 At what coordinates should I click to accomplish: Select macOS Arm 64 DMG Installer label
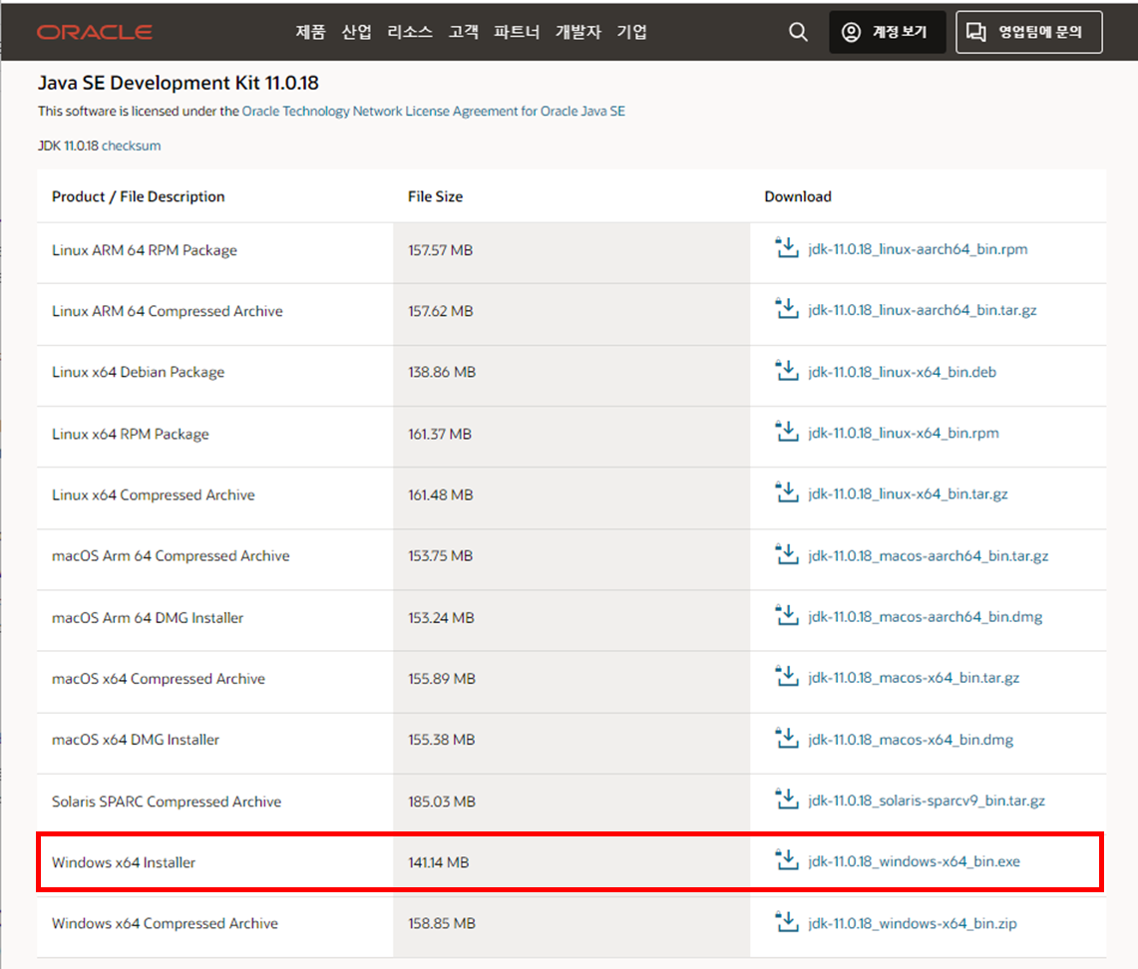pyautogui.click(x=148, y=618)
